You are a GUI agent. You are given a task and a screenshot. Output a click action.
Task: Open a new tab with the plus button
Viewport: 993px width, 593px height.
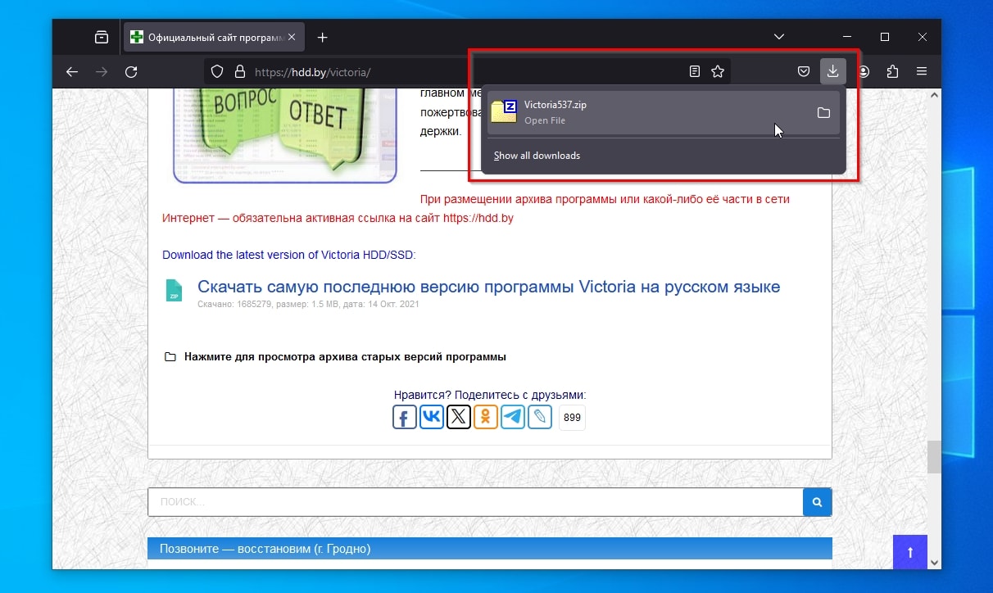tap(323, 37)
